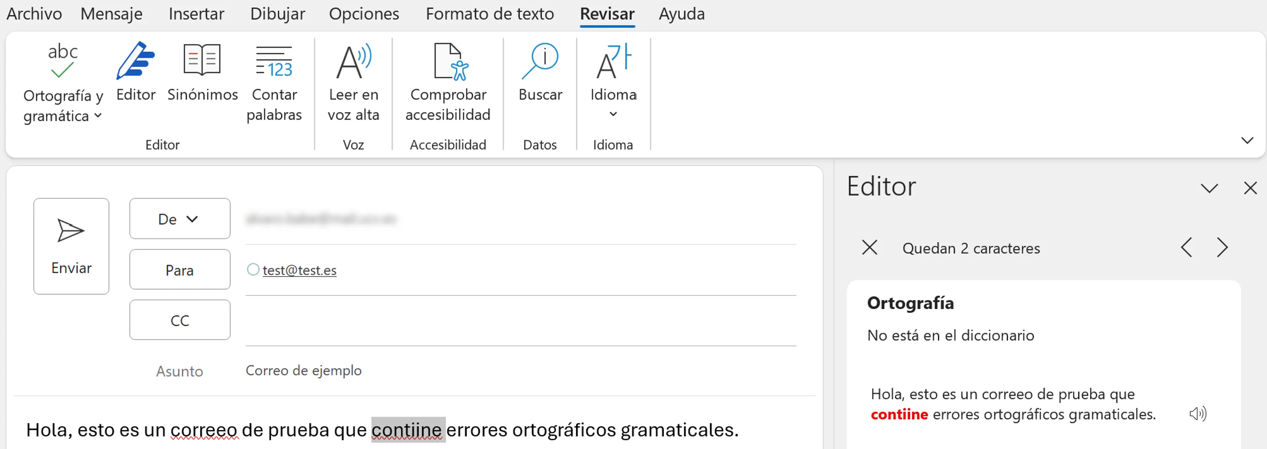Select the test@test.es recipient
The width and height of the screenshot is (1267, 449).
(299, 270)
